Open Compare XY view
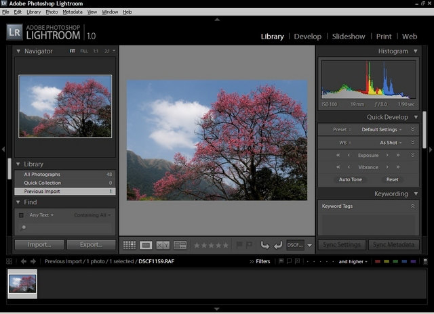 (x=163, y=245)
